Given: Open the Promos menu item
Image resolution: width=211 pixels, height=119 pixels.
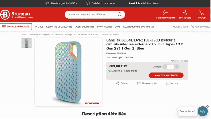Looking at the screenshot, I should [39, 27].
